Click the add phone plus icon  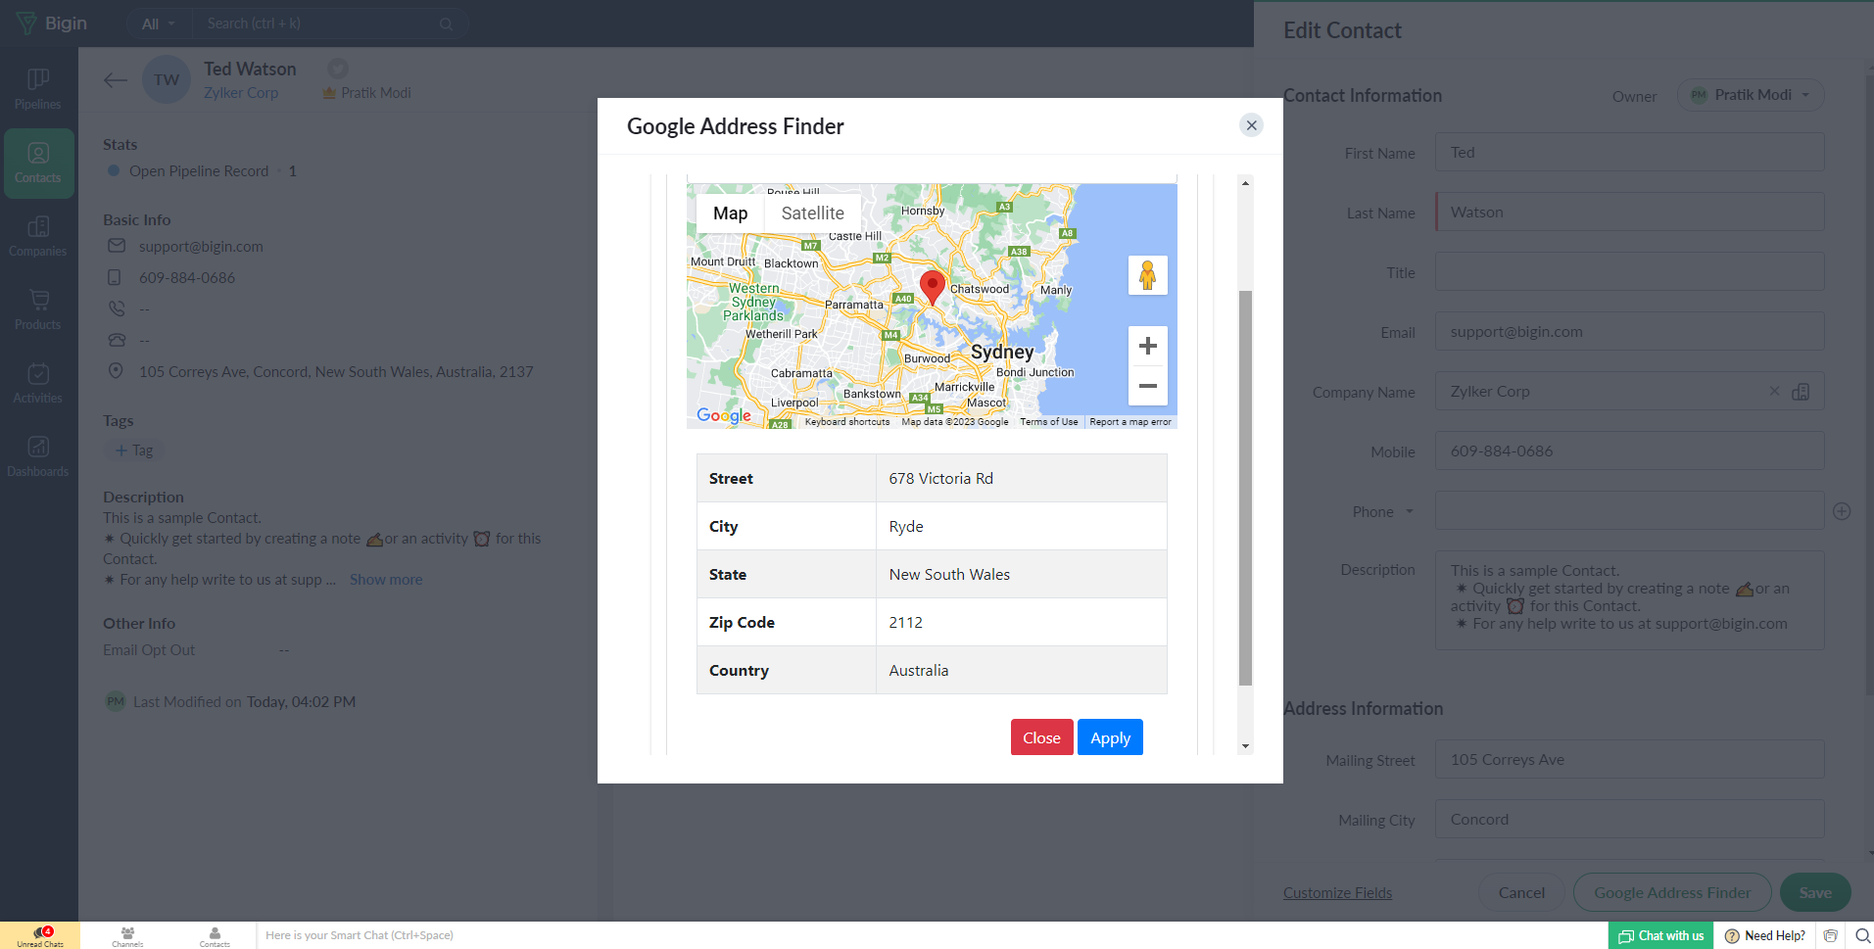[x=1842, y=511]
